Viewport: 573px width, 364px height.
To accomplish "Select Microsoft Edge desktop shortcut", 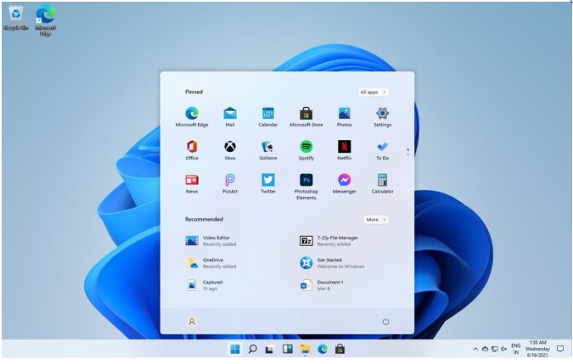I will tap(45, 20).
